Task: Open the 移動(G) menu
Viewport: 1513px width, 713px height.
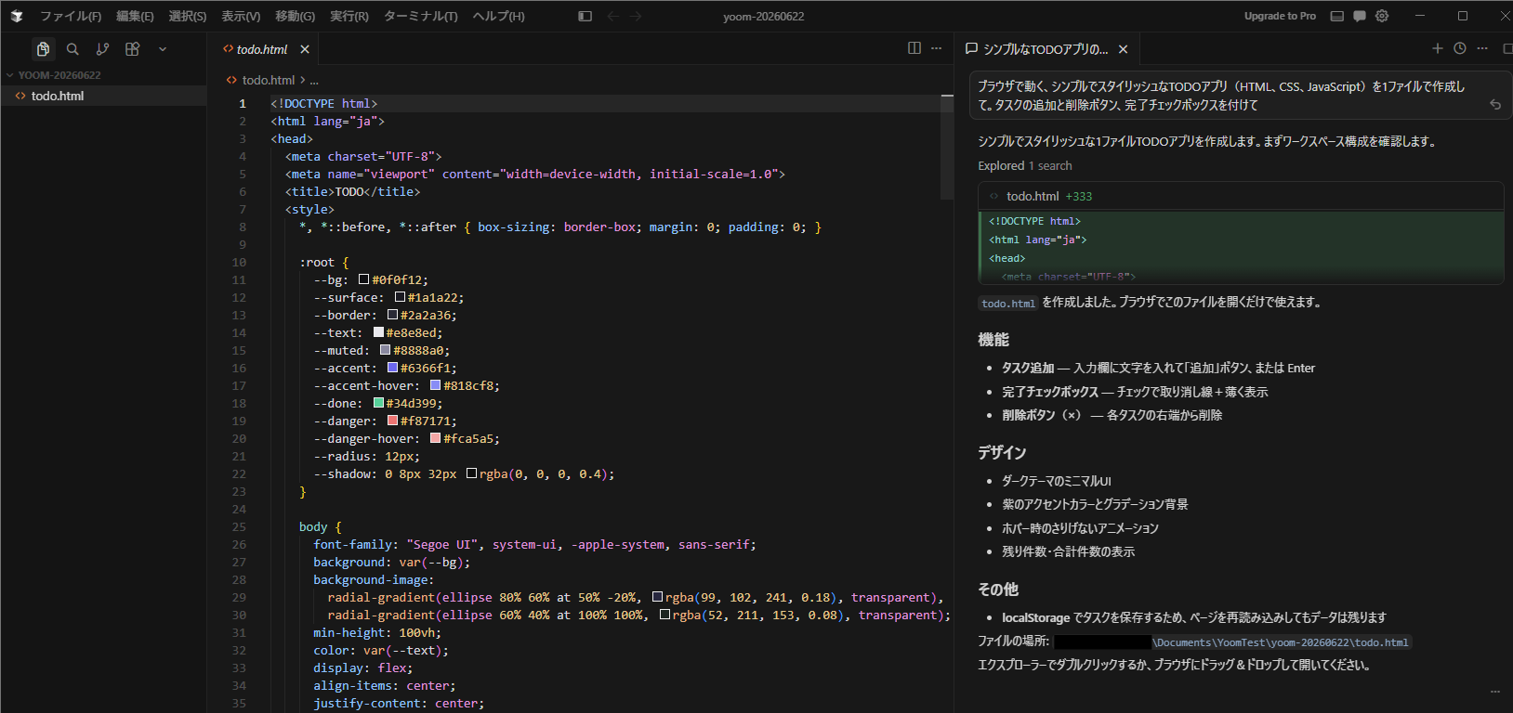Action: tap(295, 16)
